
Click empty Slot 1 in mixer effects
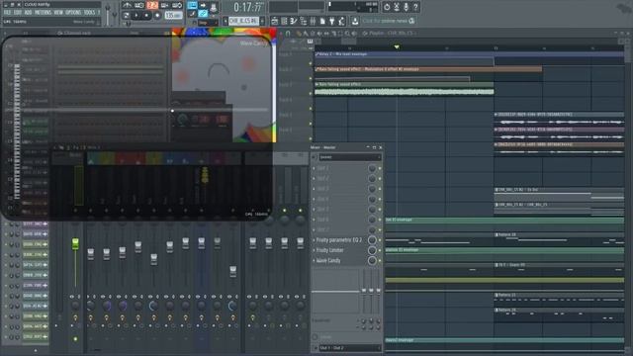(340, 168)
